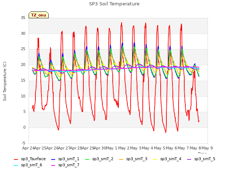Click the 0 y-axis tick label

24,128
